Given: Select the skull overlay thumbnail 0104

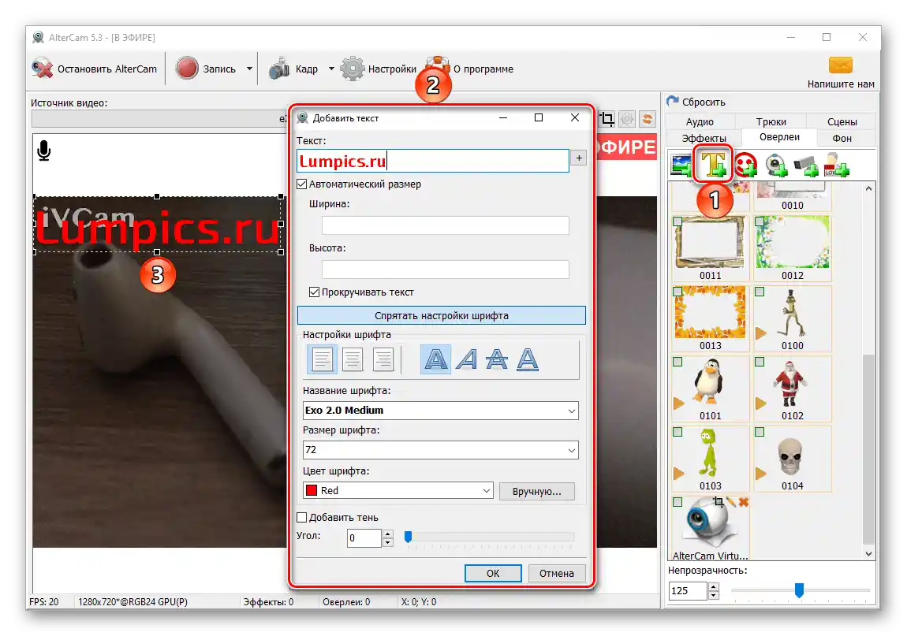Looking at the screenshot, I should [x=792, y=459].
